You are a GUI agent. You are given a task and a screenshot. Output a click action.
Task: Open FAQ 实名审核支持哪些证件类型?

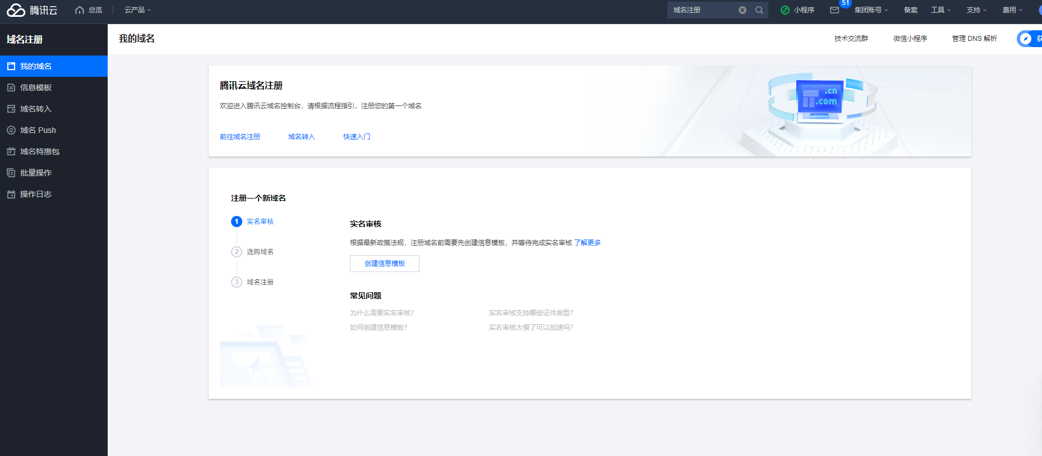pyautogui.click(x=531, y=313)
